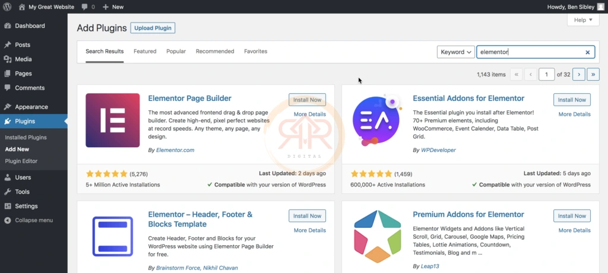Image resolution: width=608 pixels, height=273 pixels.
Task: Switch to the Featured tab
Action: [145, 52]
